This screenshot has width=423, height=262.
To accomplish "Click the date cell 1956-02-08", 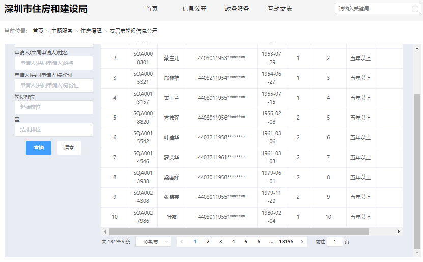I will [271, 118].
